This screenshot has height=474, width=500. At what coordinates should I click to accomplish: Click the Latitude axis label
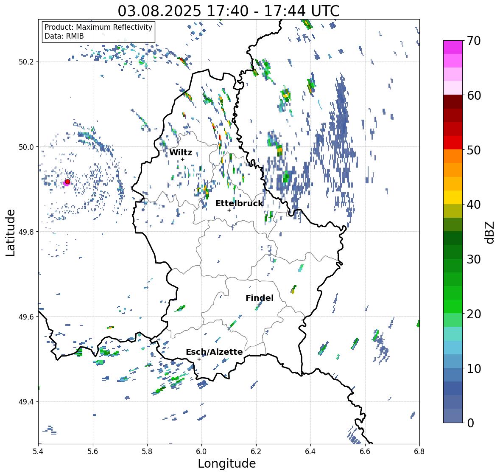10,233
